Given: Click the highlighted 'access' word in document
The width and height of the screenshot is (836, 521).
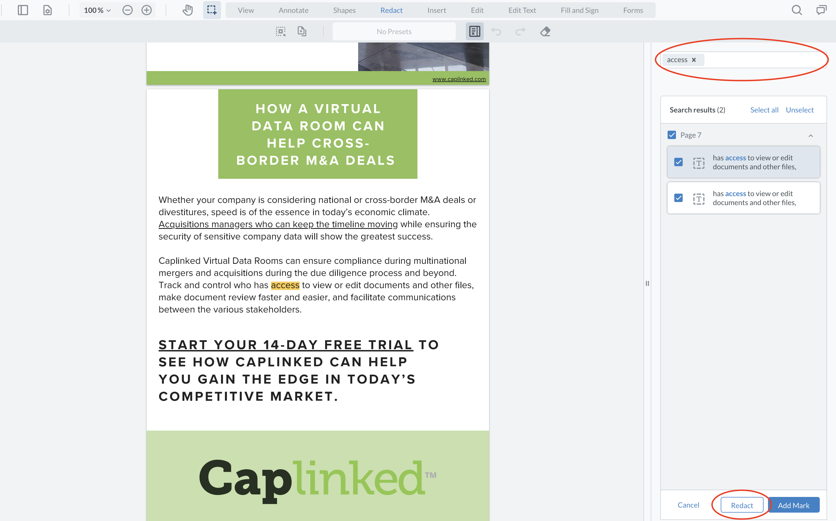Looking at the screenshot, I should [285, 285].
